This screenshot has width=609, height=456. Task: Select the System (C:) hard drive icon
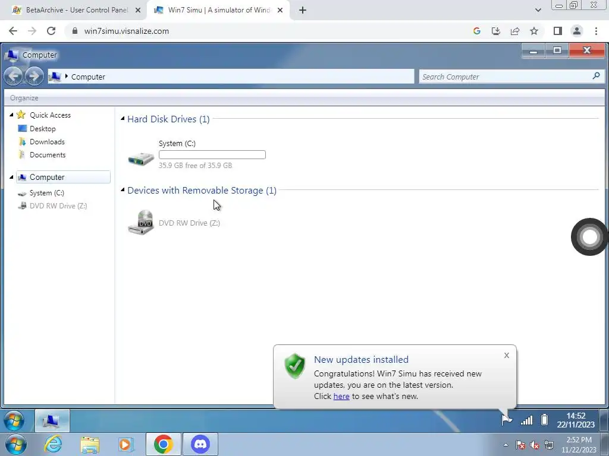coord(141,158)
